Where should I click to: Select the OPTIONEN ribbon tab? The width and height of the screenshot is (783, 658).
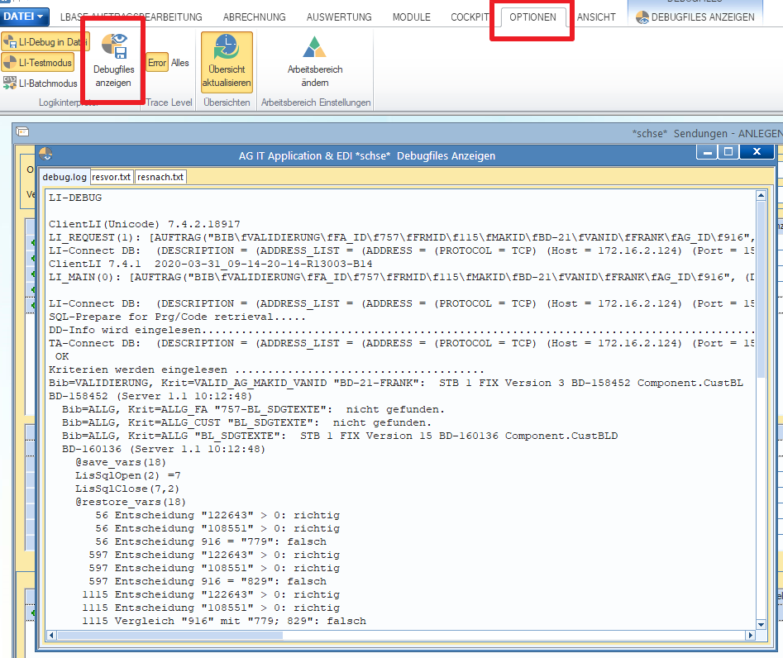pyautogui.click(x=532, y=17)
